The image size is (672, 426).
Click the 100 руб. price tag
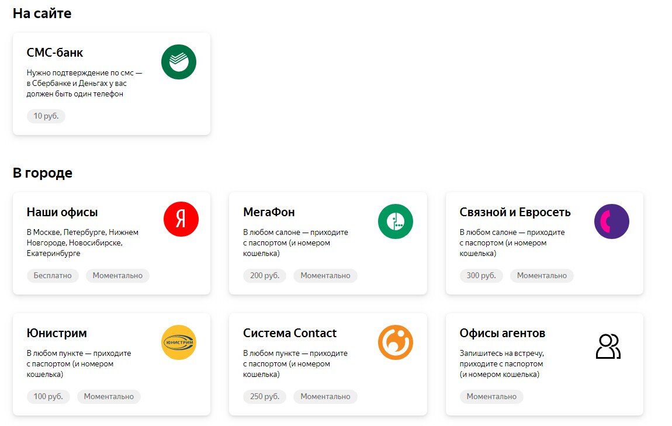point(48,396)
